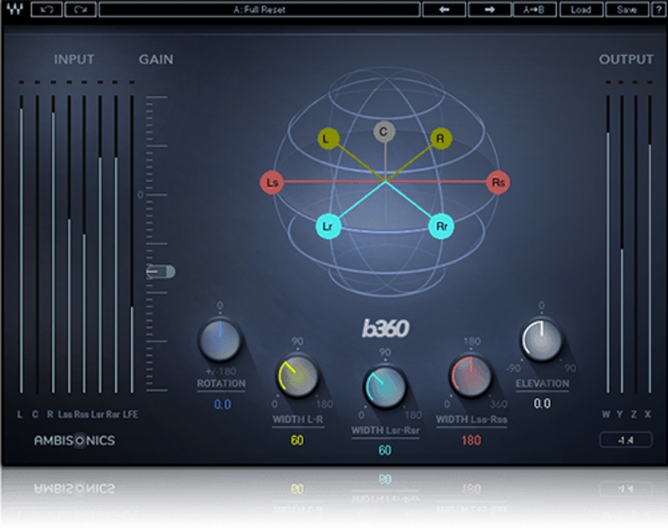Open the 'A: Full Reset' preset menu

(x=260, y=9)
